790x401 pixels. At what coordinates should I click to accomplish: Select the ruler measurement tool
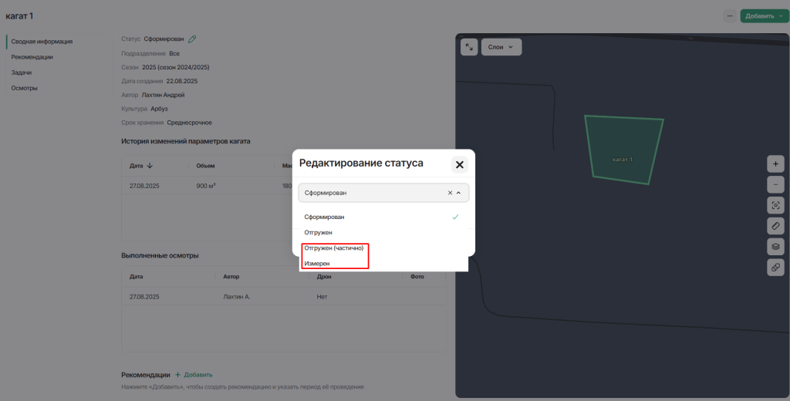775,226
